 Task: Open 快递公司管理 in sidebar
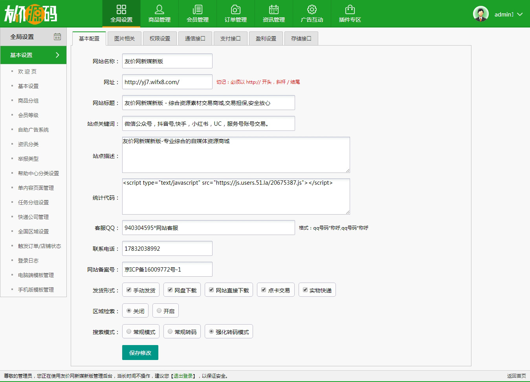[33, 217]
